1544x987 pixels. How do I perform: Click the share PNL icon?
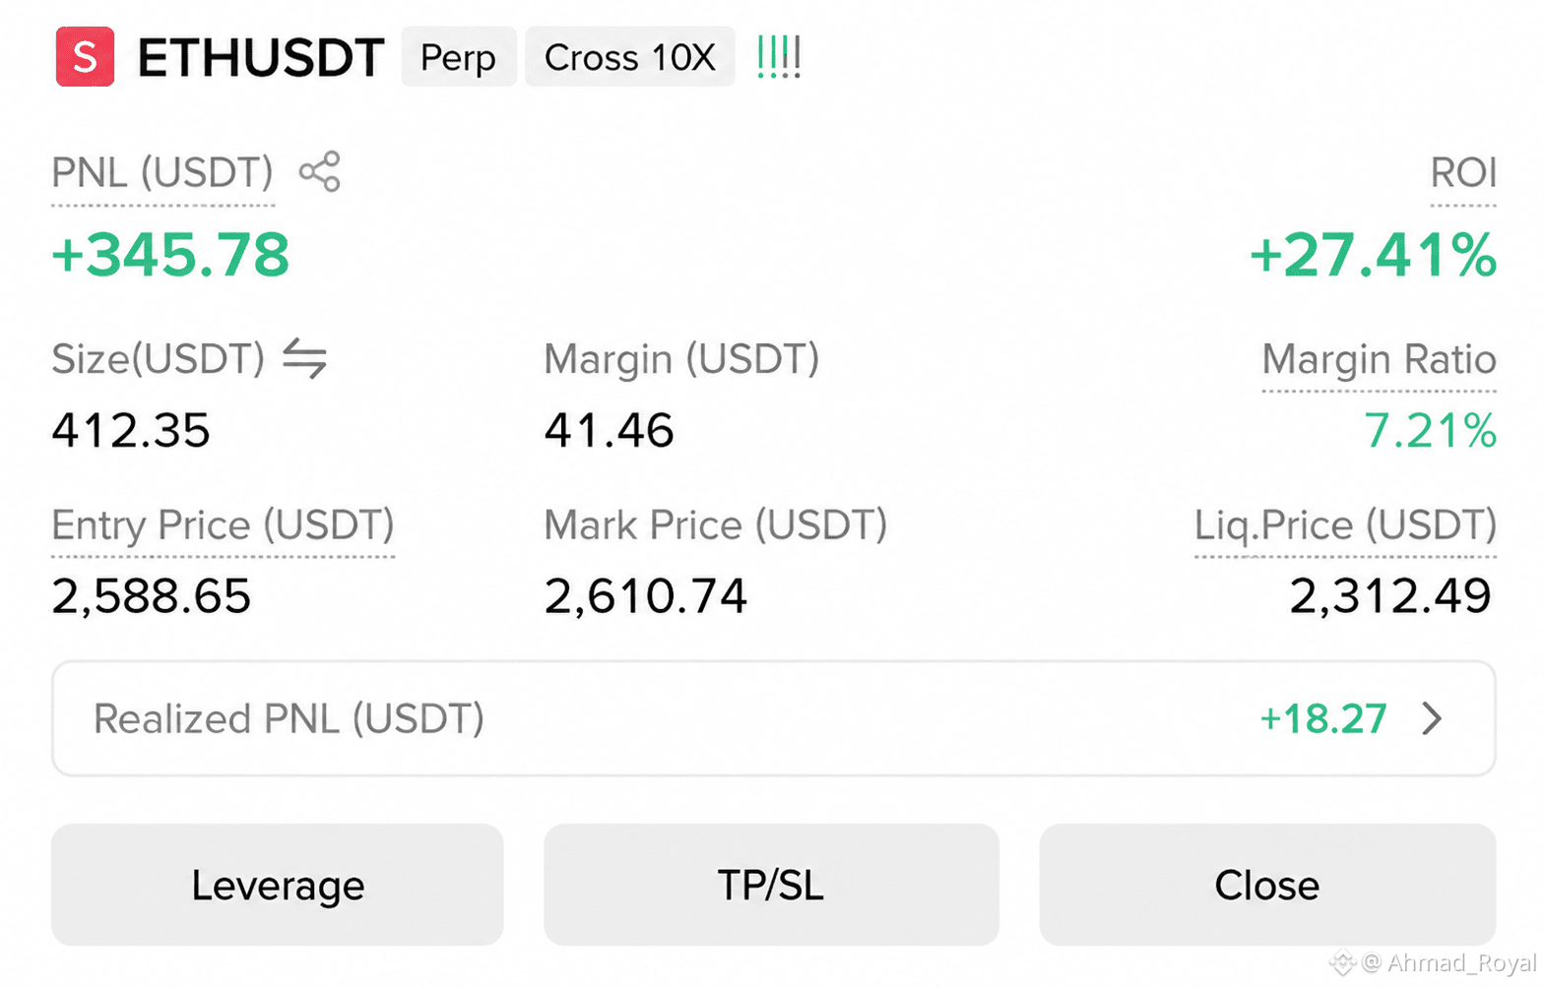pyautogui.click(x=320, y=171)
